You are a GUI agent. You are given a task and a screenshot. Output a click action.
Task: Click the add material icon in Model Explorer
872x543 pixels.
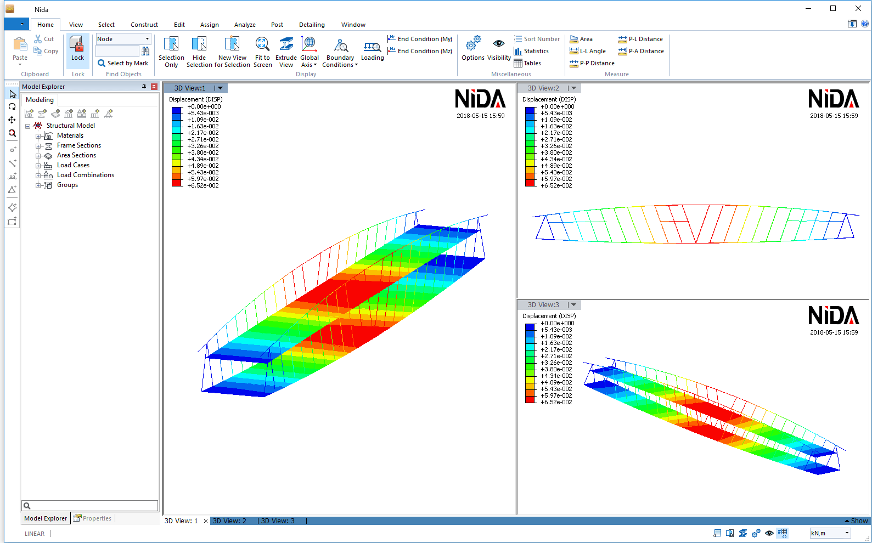(29, 114)
